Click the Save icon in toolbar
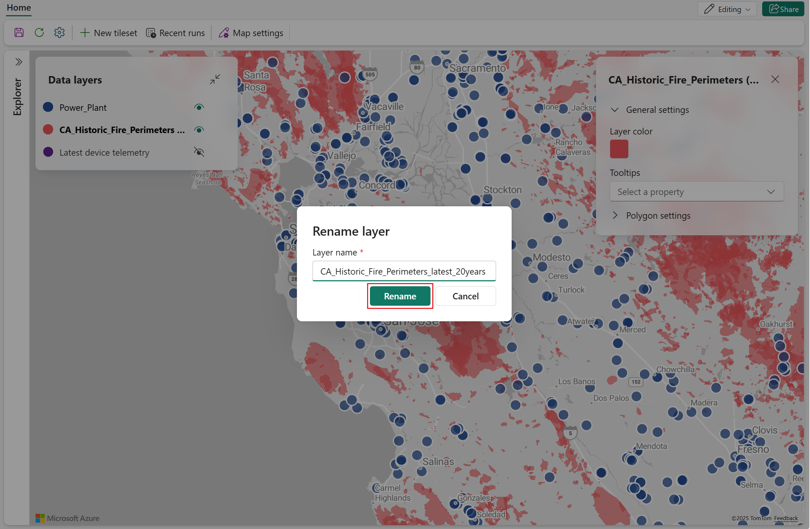 tap(19, 33)
